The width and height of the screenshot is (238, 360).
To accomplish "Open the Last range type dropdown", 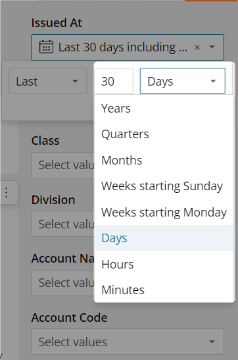I will [x=48, y=81].
